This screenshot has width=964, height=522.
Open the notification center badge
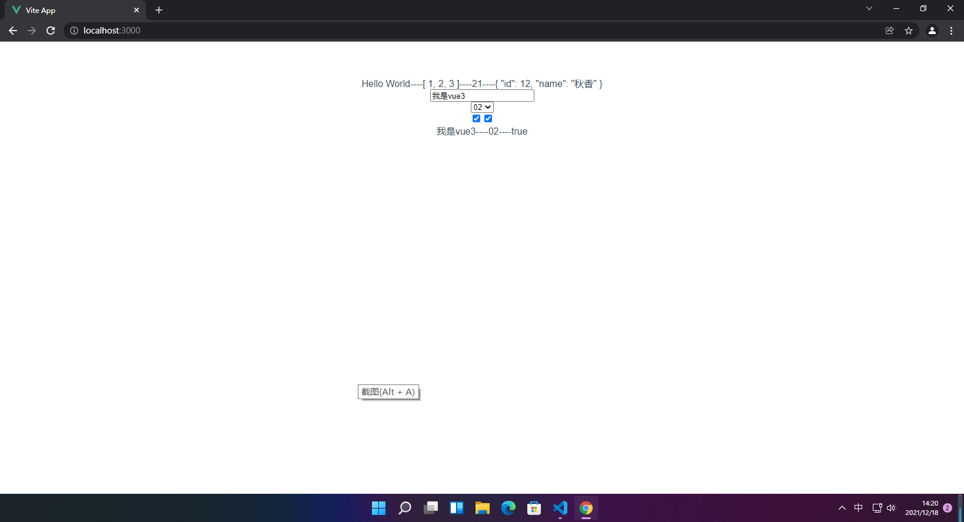coord(948,508)
